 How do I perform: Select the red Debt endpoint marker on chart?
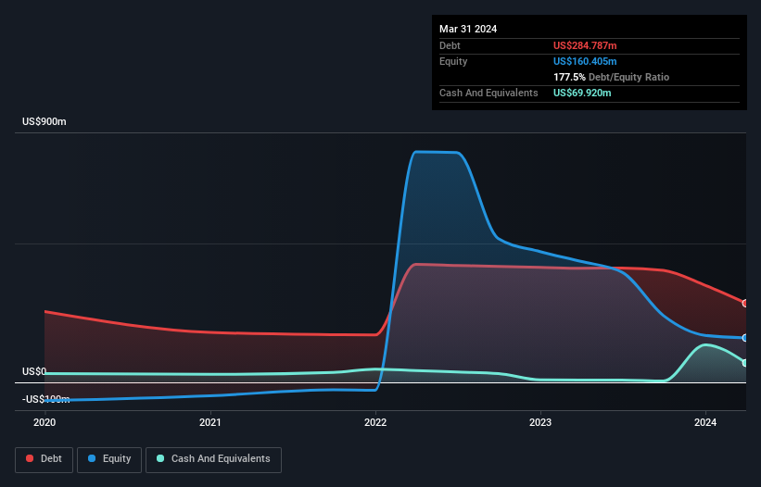click(x=745, y=304)
